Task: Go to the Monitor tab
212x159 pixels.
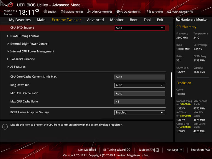Action: click(x=117, y=20)
